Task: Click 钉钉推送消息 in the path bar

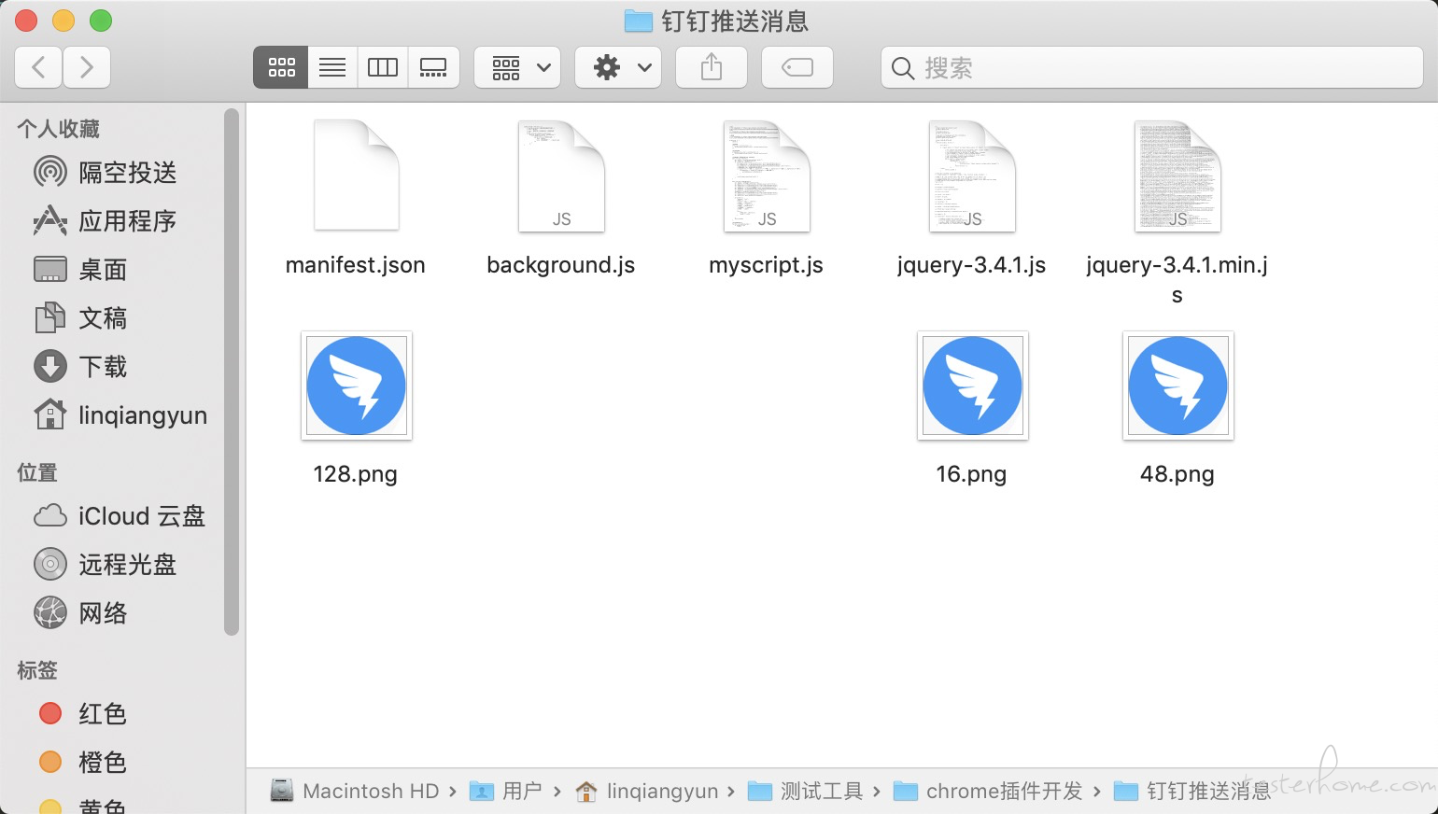Action: [1192, 791]
